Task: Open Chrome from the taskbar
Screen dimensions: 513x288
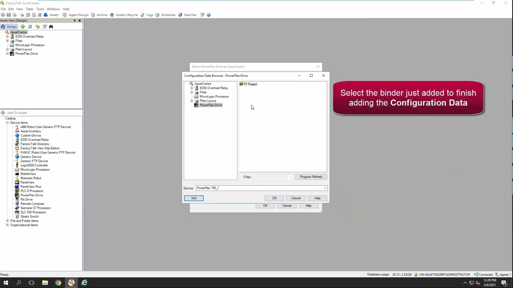Action: point(58,283)
